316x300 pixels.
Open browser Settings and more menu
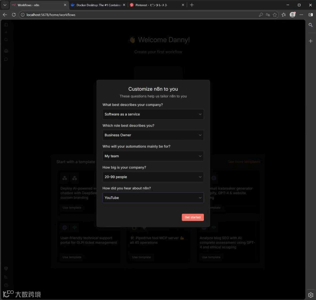[x=301, y=15]
